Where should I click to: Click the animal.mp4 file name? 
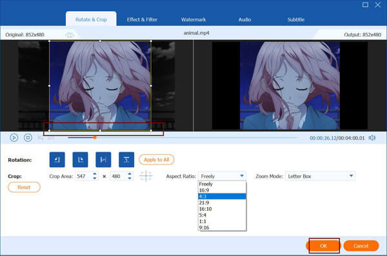(x=196, y=33)
